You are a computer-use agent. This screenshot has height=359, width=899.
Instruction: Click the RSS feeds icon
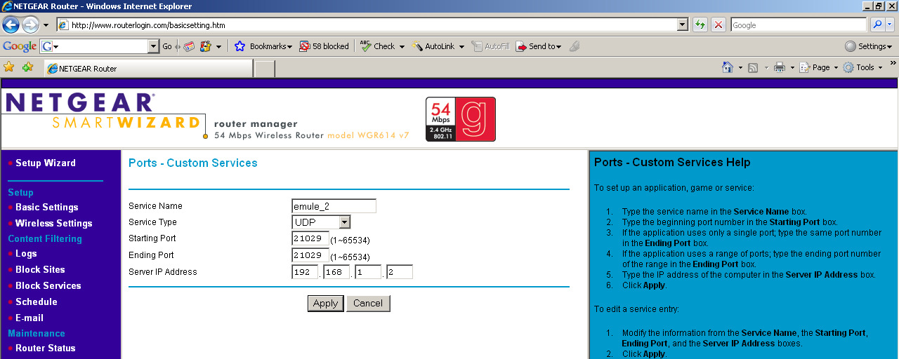753,67
